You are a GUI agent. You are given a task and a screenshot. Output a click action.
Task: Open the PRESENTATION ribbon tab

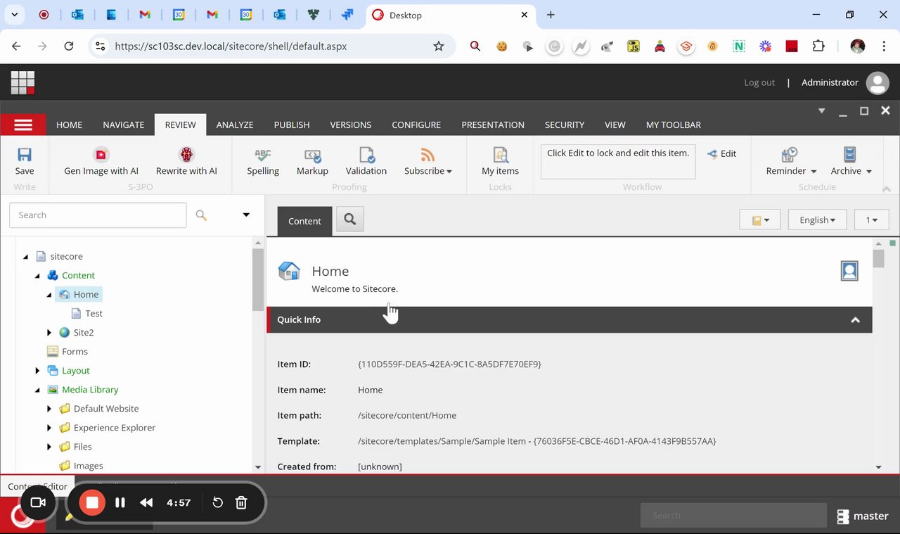coord(493,125)
